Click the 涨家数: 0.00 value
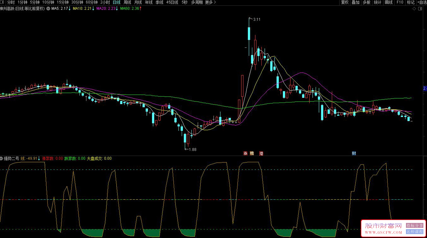Screen dimensions: 427x238 coord(53,158)
